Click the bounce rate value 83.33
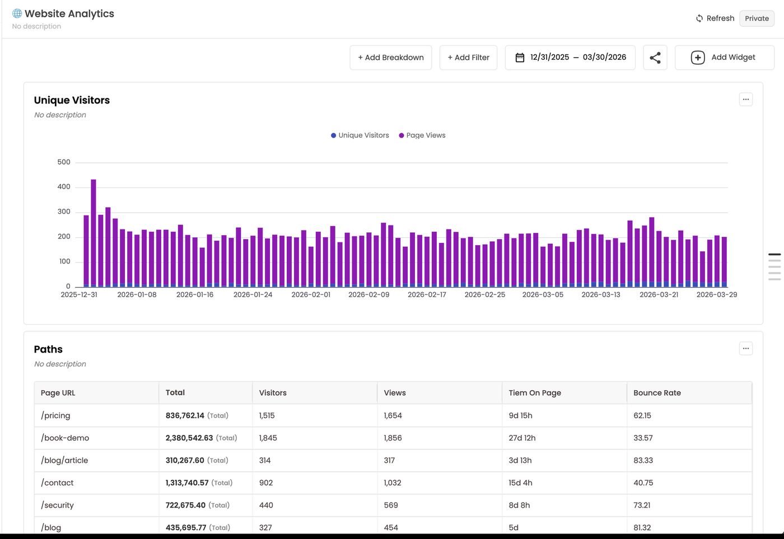The width and height of the screenshot is (784, 539). (643, 461)
